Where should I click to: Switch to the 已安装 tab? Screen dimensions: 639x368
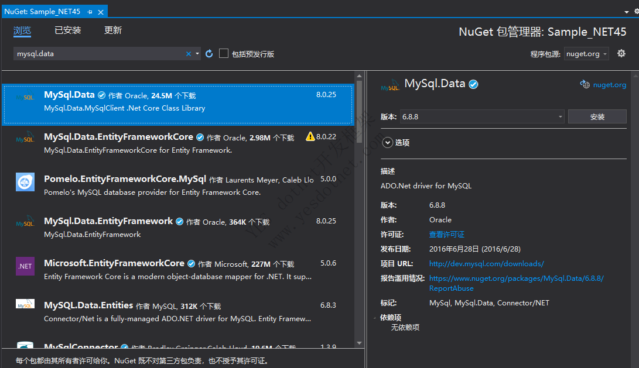[x=68, y=30]
